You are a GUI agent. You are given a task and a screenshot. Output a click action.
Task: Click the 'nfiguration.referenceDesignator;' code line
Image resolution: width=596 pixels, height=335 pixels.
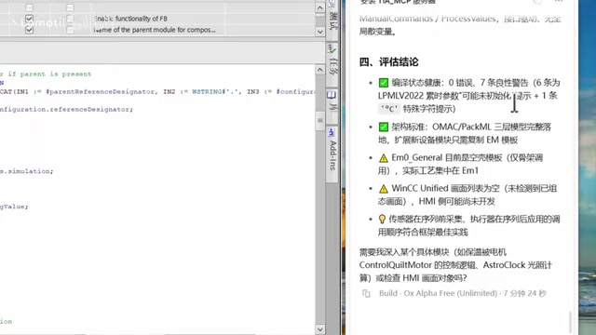[x=66, y=110]
